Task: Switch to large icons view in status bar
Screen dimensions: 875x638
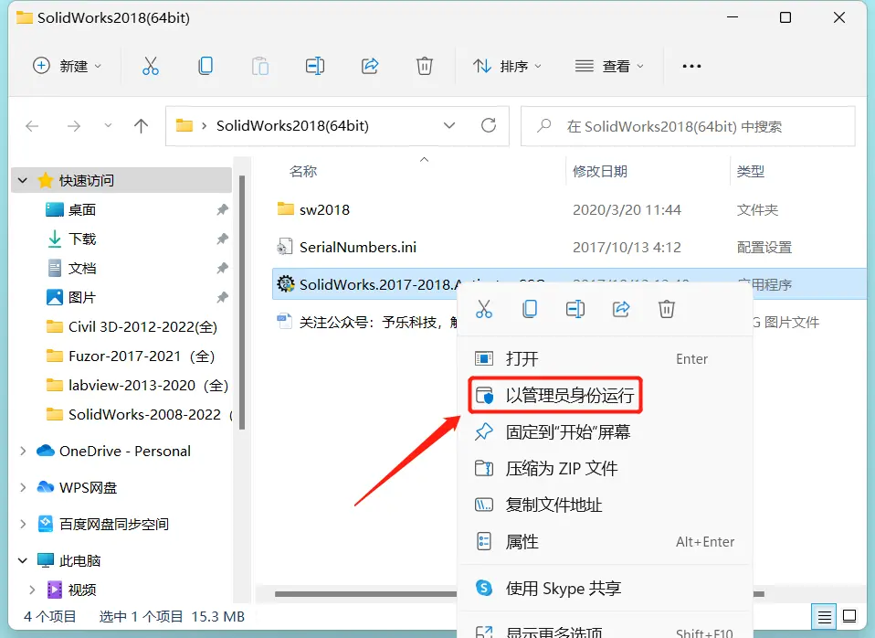Action: 849,616
